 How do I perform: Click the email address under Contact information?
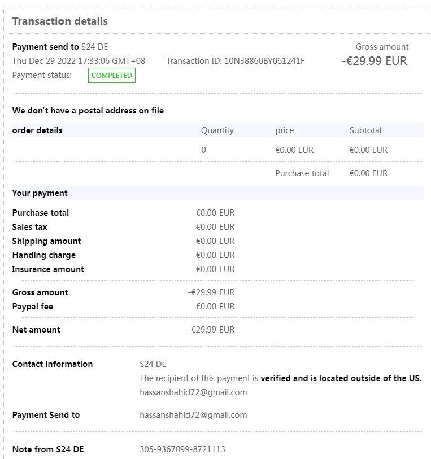point(193,392)
